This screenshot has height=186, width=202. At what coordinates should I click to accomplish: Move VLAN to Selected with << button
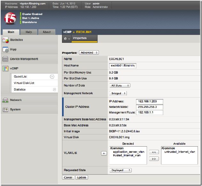tap(154, 152)
